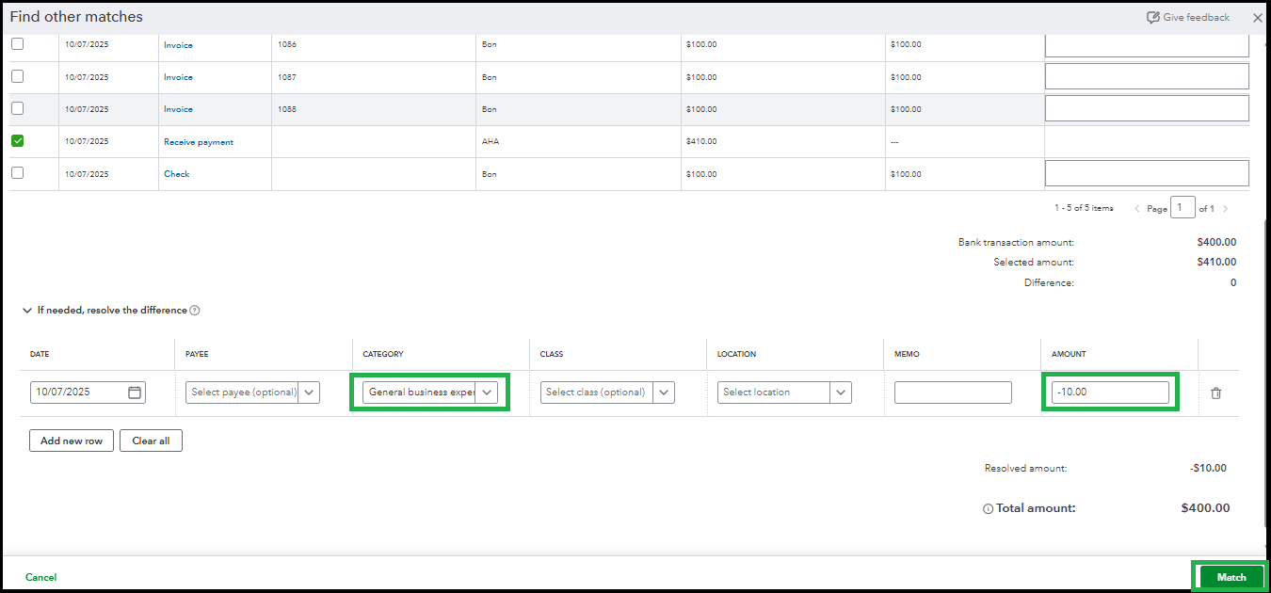Click the 1 - 5 of 5 items text
This screenshot has height=593, width=1271.
pyautogui.click(x=1084, y=208)
